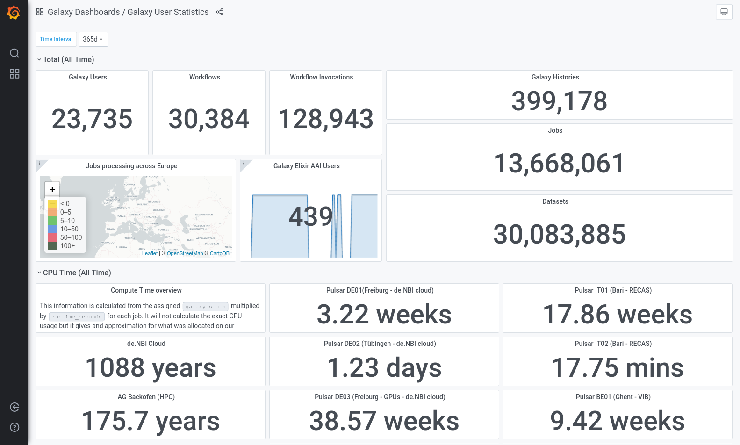This screenshot has width=740, height=445.
Task: Click the 1.23 days value
Action: (384, 368)
